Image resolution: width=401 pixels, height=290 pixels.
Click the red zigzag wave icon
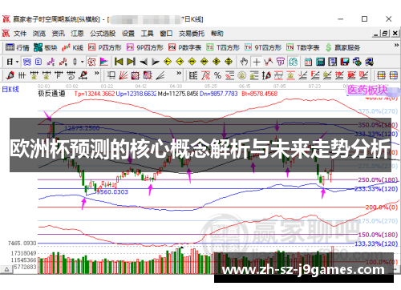(63, 62)
